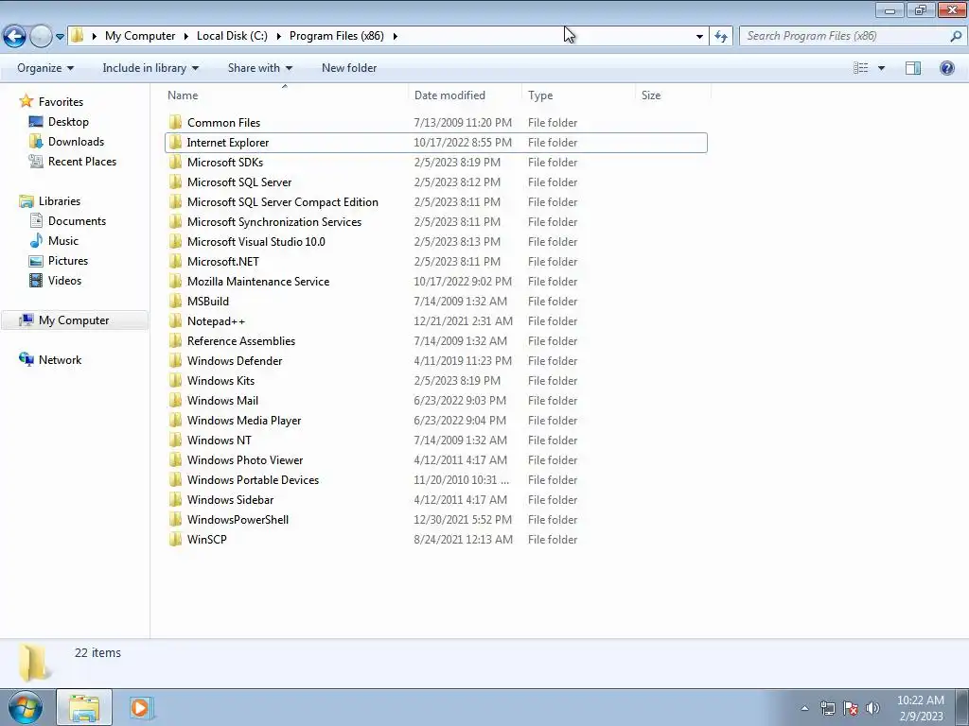This screenshot has height=726, width=969.
Task: Select the Internet Explorer folder icon
Action: [175, 142]
